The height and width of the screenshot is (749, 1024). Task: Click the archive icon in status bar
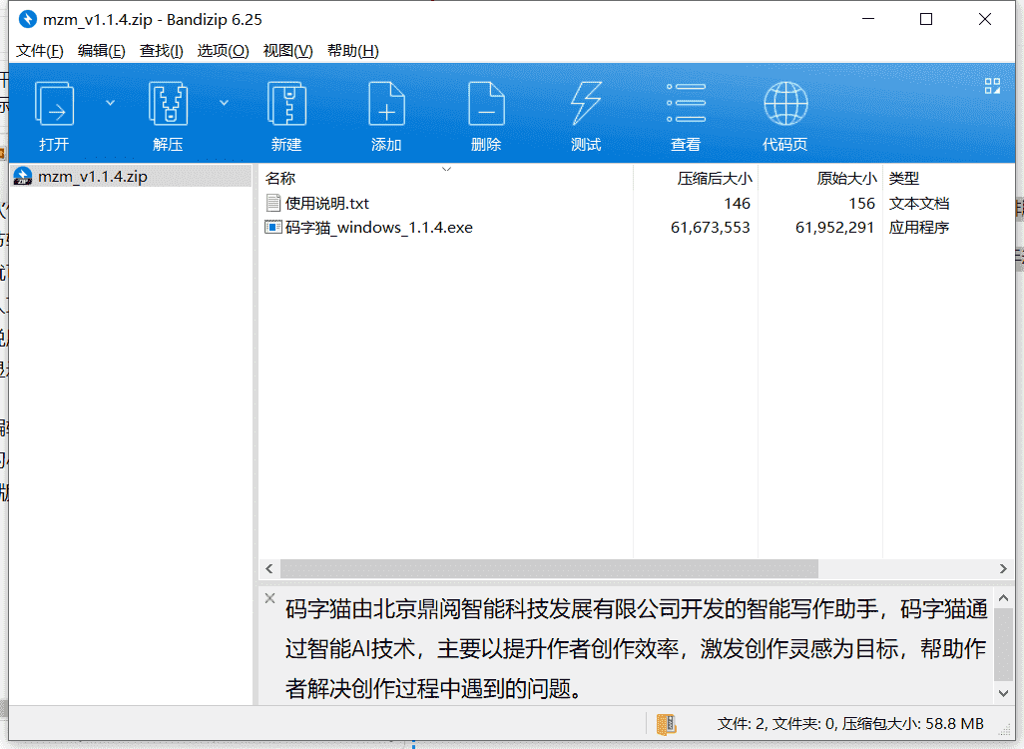click(666, 724)
